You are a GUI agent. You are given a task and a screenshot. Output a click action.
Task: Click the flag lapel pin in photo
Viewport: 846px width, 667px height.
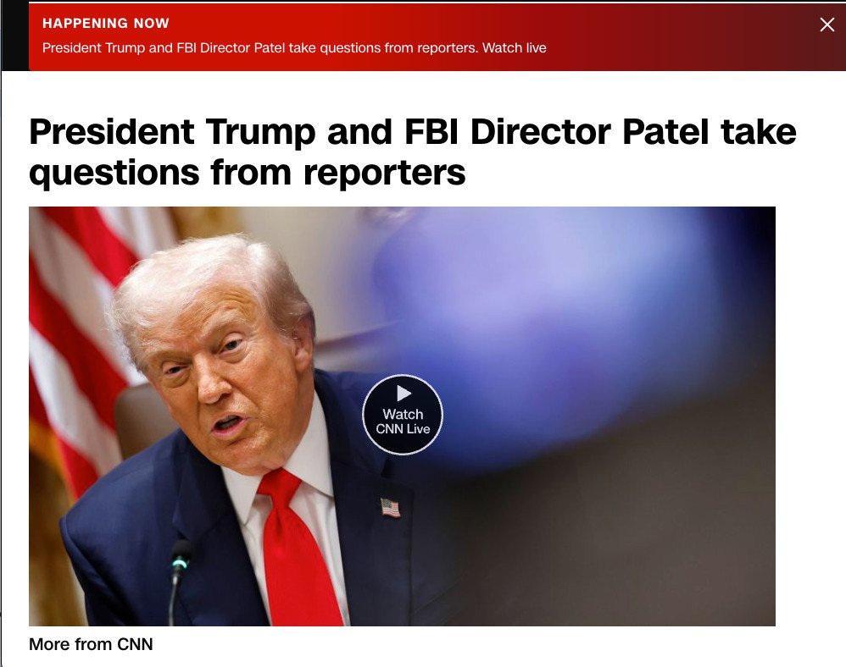tap(390, 508)
